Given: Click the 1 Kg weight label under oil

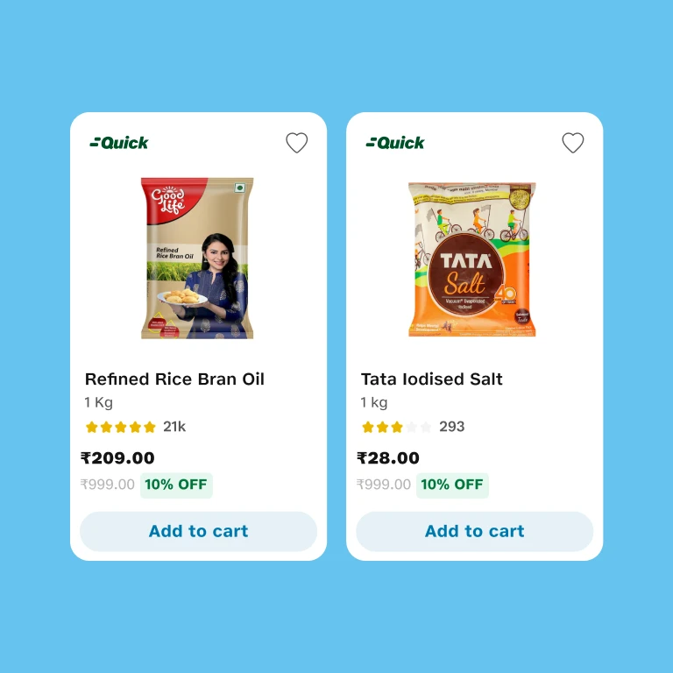Looking at the screenshot, I should [x=98, y=402].
